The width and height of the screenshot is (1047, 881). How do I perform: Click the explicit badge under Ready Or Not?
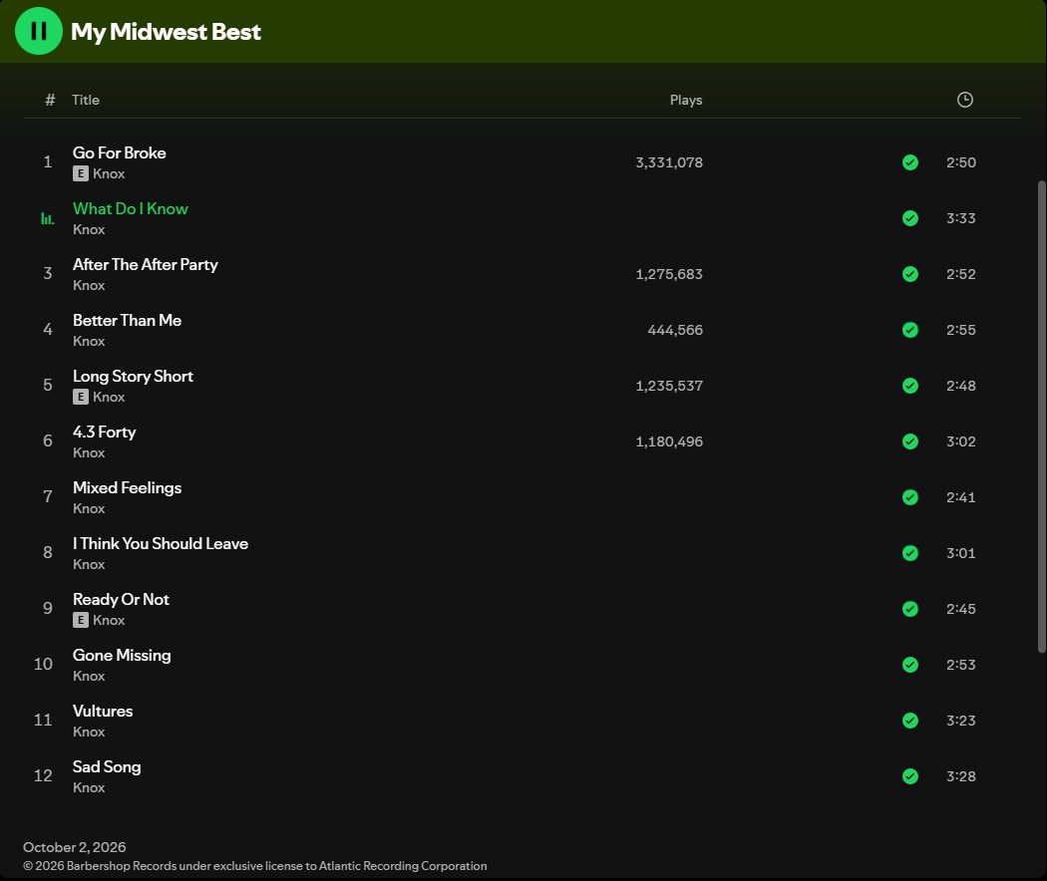[80, 620]
